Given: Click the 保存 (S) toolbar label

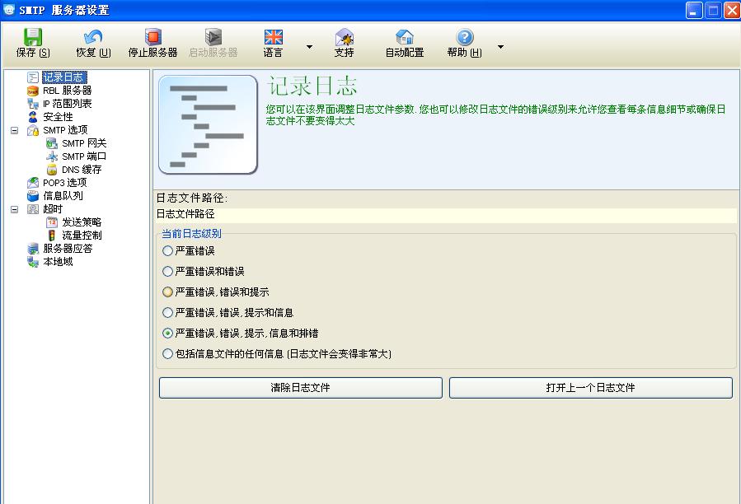Looking at the screenshot, I should tap(33, 53).
